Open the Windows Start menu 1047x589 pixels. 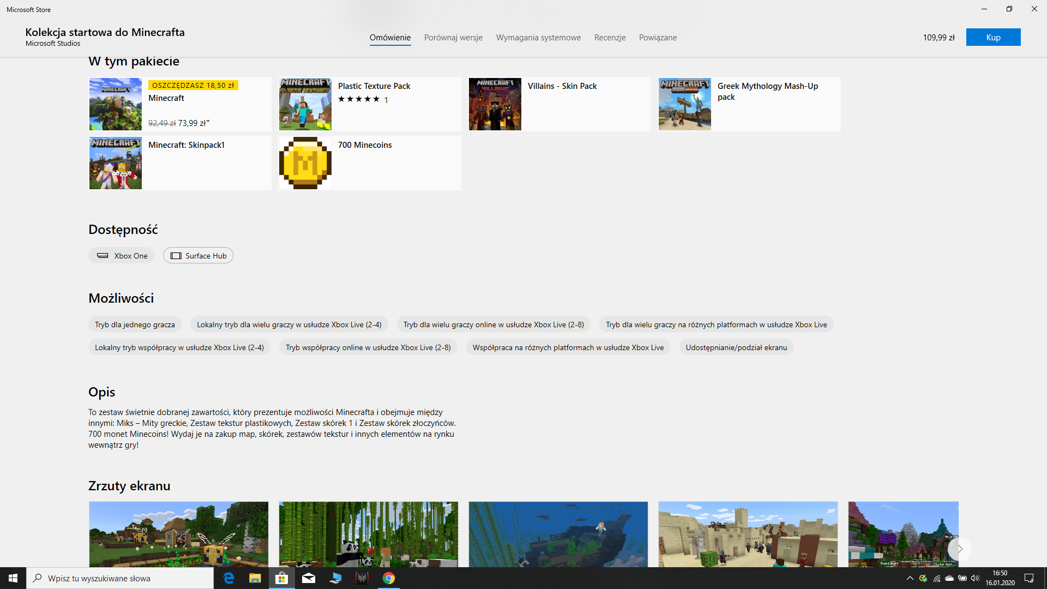[13, 578]
